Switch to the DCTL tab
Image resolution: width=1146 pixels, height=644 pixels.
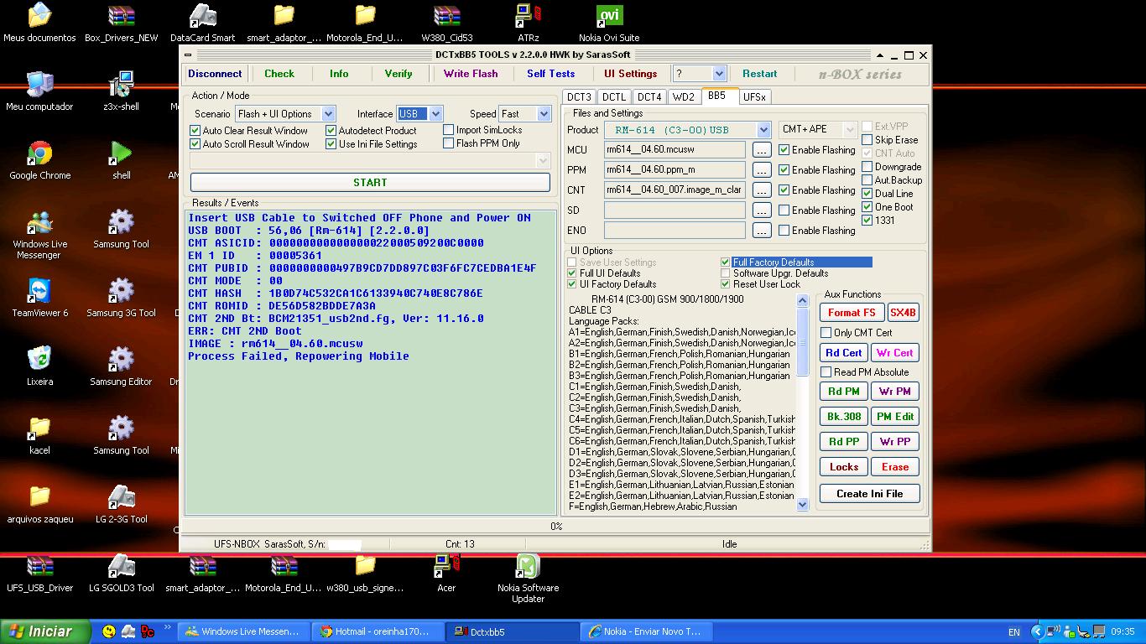click(614, 96)
